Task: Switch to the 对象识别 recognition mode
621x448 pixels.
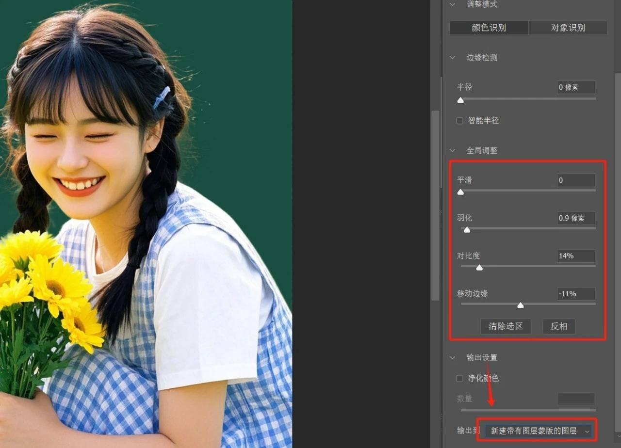Action: pos(568,28)
